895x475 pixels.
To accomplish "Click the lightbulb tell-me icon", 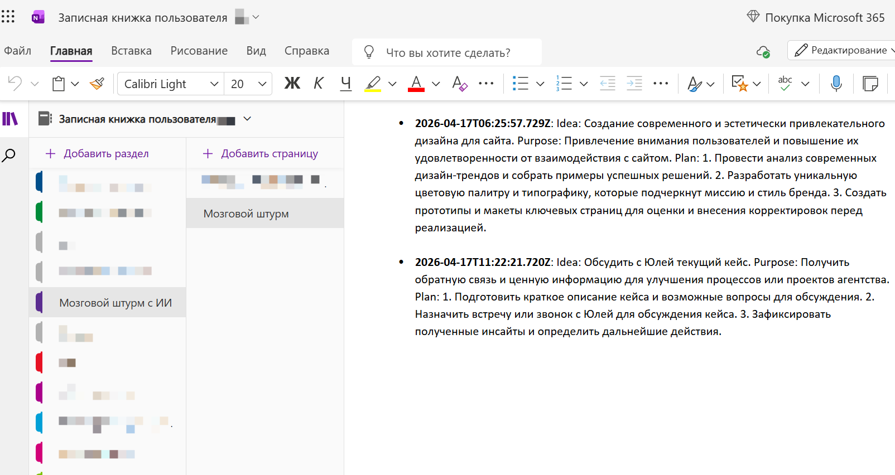I will [369, 52].
